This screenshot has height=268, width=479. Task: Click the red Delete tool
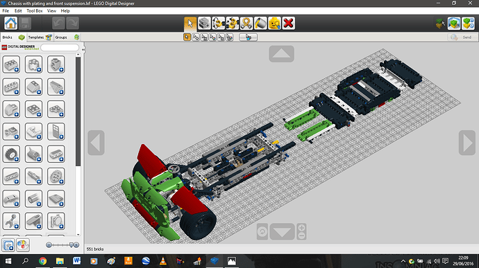pos(288,23)
